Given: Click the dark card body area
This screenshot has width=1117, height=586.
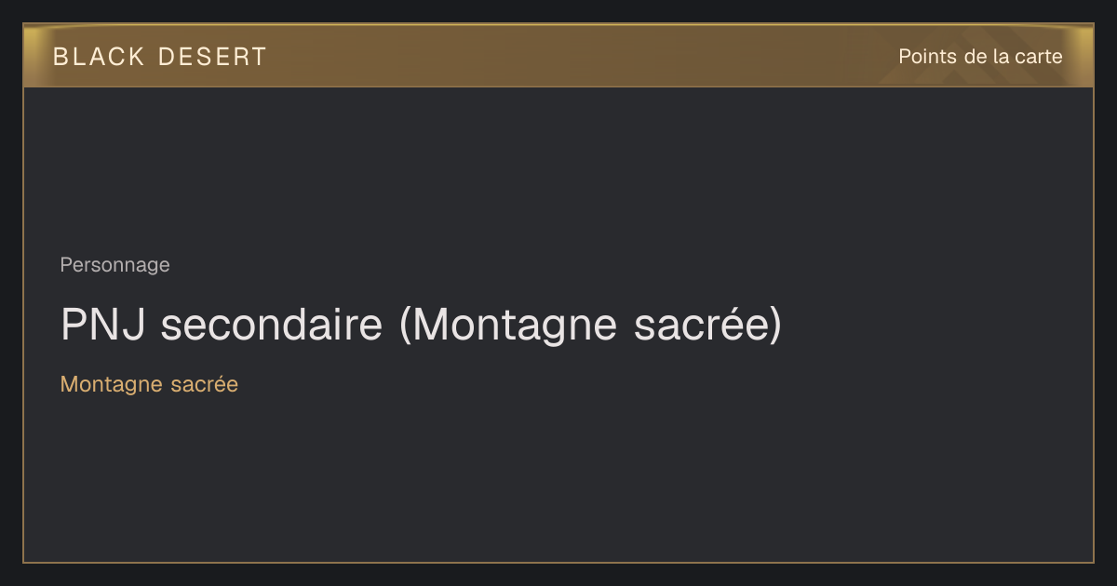Looking at the screenshot, I should click(558, 325).
